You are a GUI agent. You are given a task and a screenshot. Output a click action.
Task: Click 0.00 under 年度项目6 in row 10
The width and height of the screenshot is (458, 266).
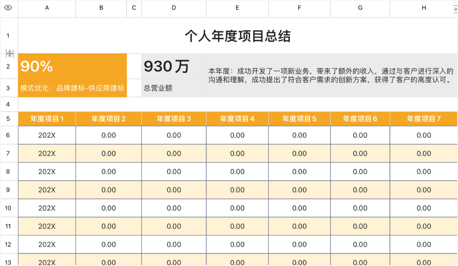coord(360,208)
